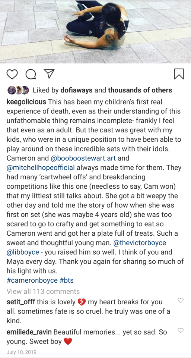The image size is (191, 358).
Task: Open emiliede_ravin commenter profile
Action: pos(29,332)
